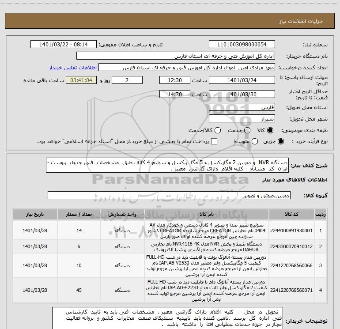
Task: Click the announcement date field 1401/03/22 - 08:14
Action: 64,45
